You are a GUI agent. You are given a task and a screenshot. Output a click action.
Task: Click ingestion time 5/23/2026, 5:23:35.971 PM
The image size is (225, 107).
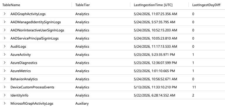pyautogui.click(x=154, y=55)
